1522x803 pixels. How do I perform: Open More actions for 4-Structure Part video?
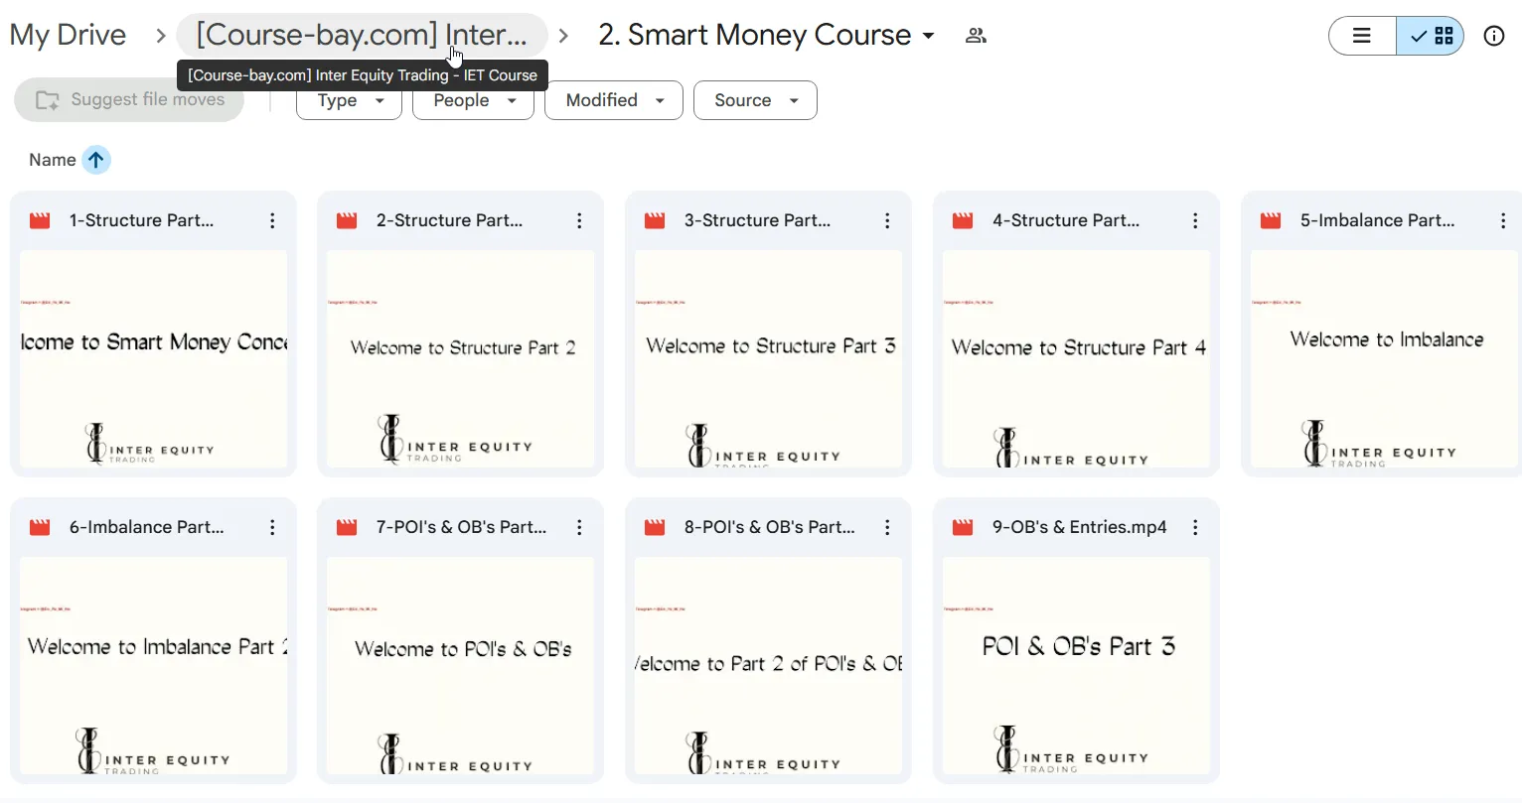pos(1195,221)
